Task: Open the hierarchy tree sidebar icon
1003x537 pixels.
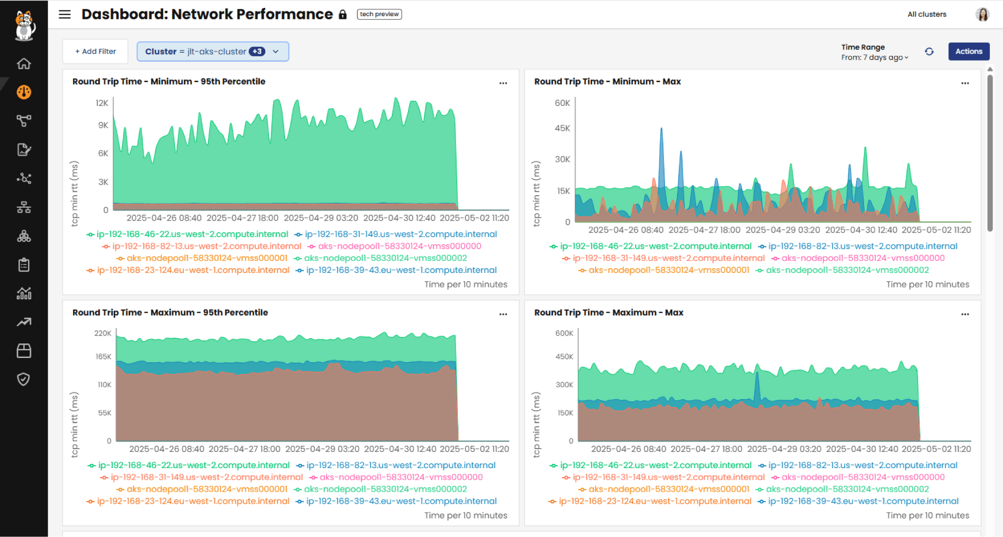Action: (24, 207)
